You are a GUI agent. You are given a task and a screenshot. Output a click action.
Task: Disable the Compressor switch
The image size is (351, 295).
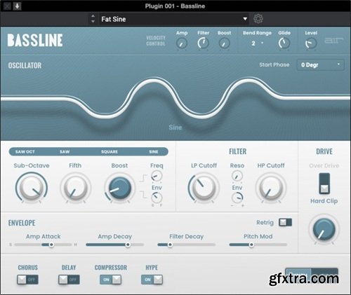111,280
